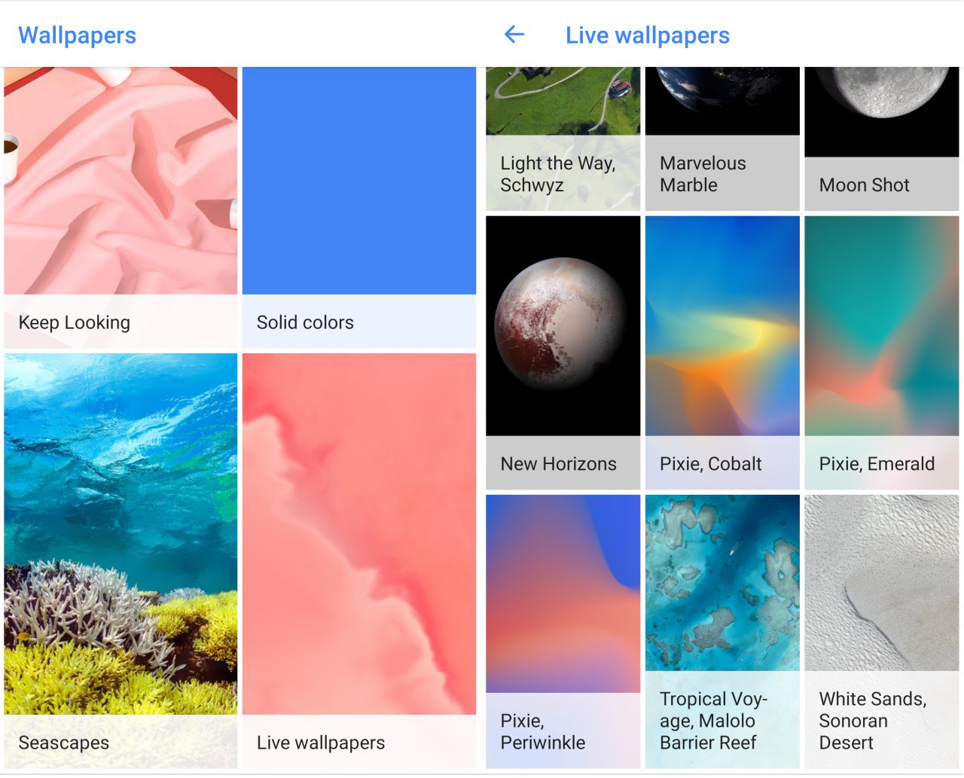The height and width of the screenshot is (778, 964).
Task: Choose the Pixie, Emerald wallpaper
Action: click(882, 353)
